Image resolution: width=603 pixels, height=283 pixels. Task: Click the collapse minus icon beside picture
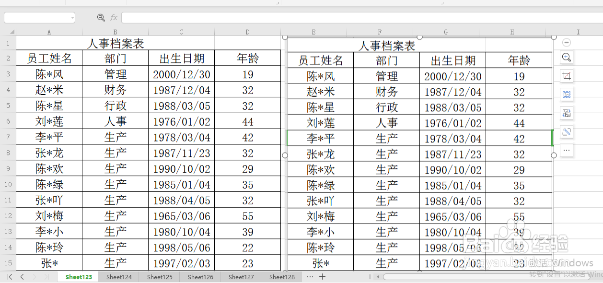[x=567, y=42]
